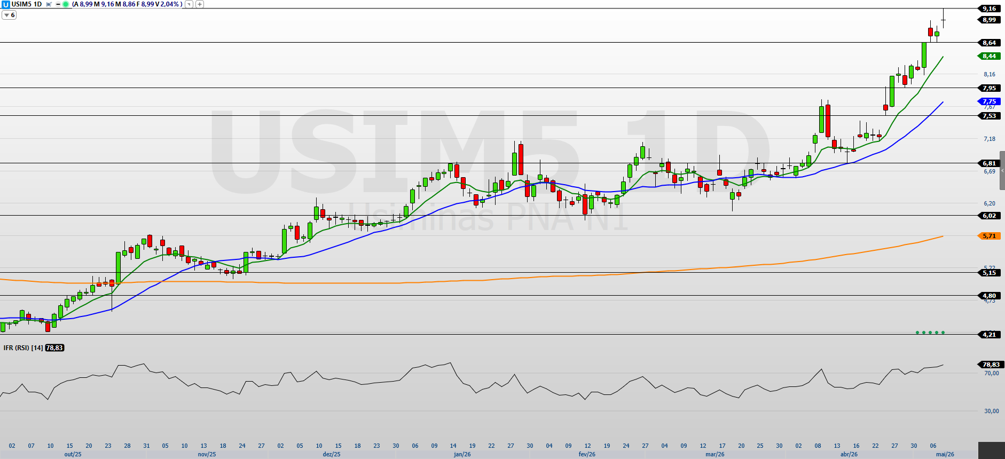
Task: Click the jan/26 month label on the time axis
Action: click(x=462, y=454)
